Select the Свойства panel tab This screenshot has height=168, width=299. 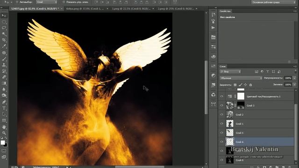click(225, 11)
